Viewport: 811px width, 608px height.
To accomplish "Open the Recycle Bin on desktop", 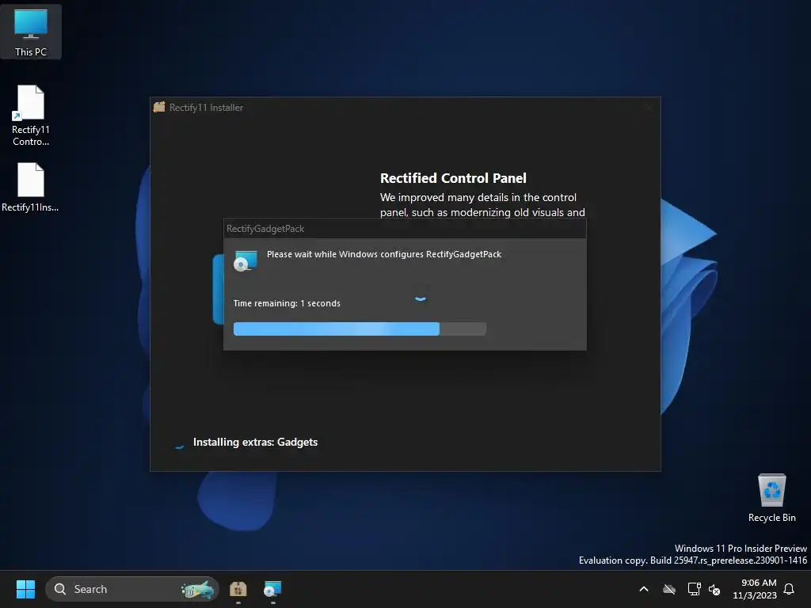I will (771, 498).
